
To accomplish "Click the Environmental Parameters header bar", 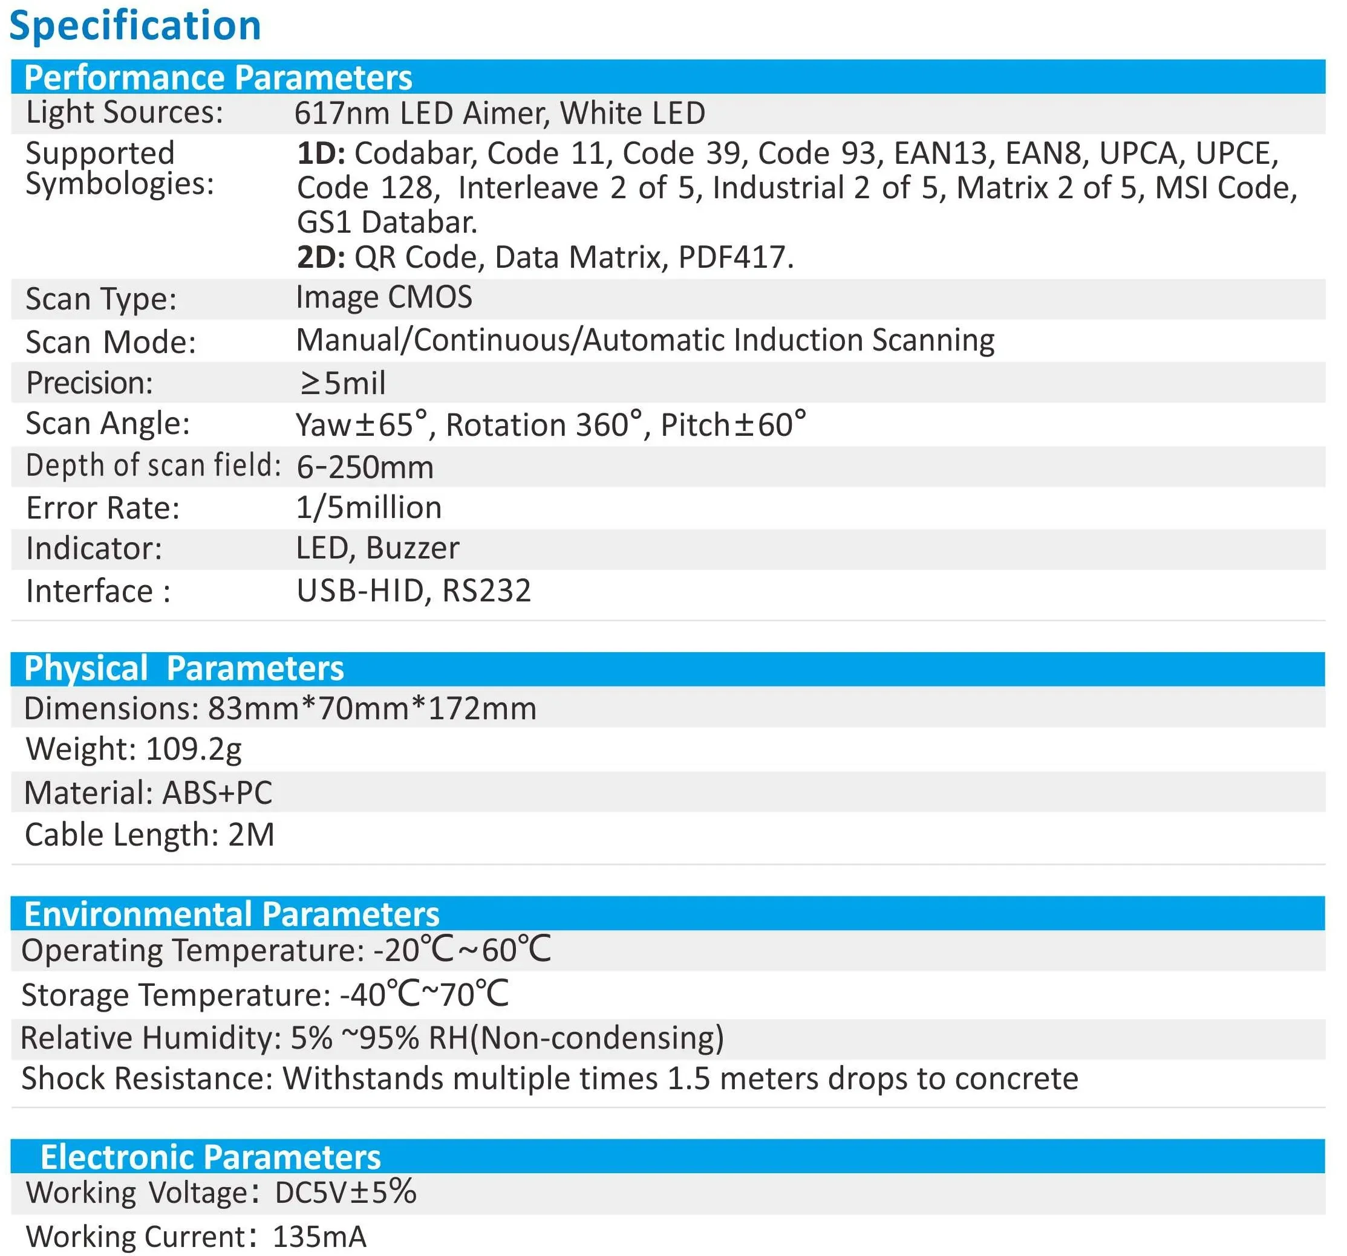I will (x=231, y=914).
